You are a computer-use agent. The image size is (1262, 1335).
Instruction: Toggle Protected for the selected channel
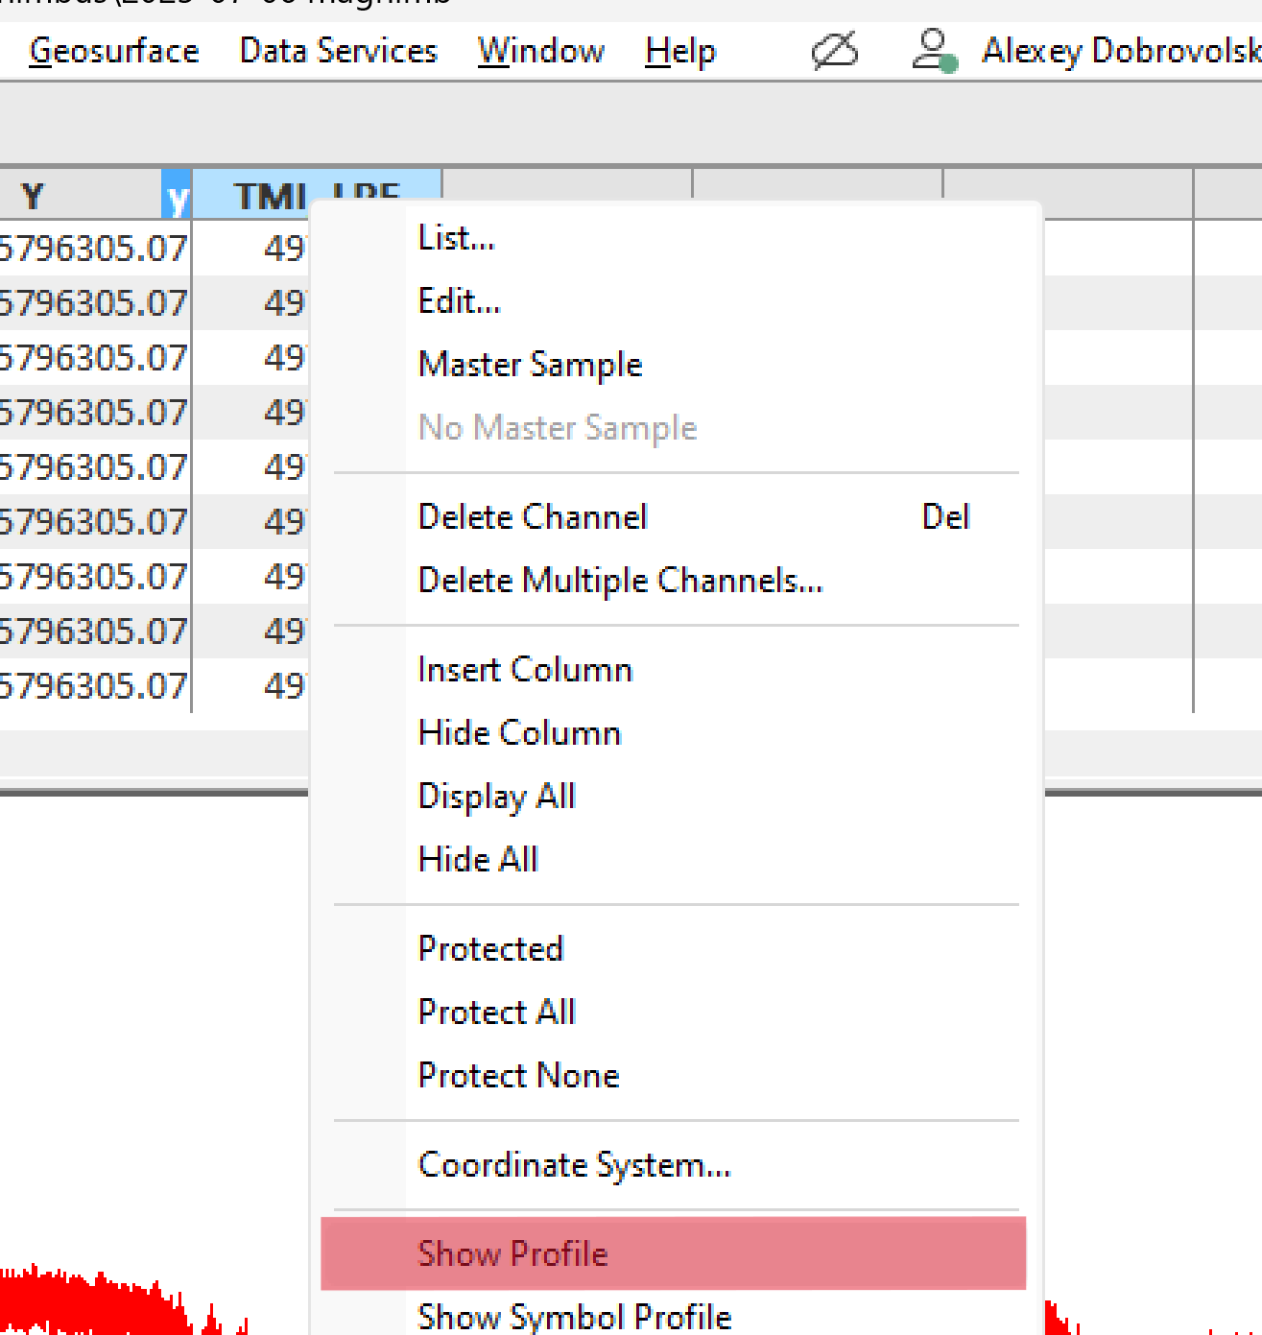coord(490,948)
